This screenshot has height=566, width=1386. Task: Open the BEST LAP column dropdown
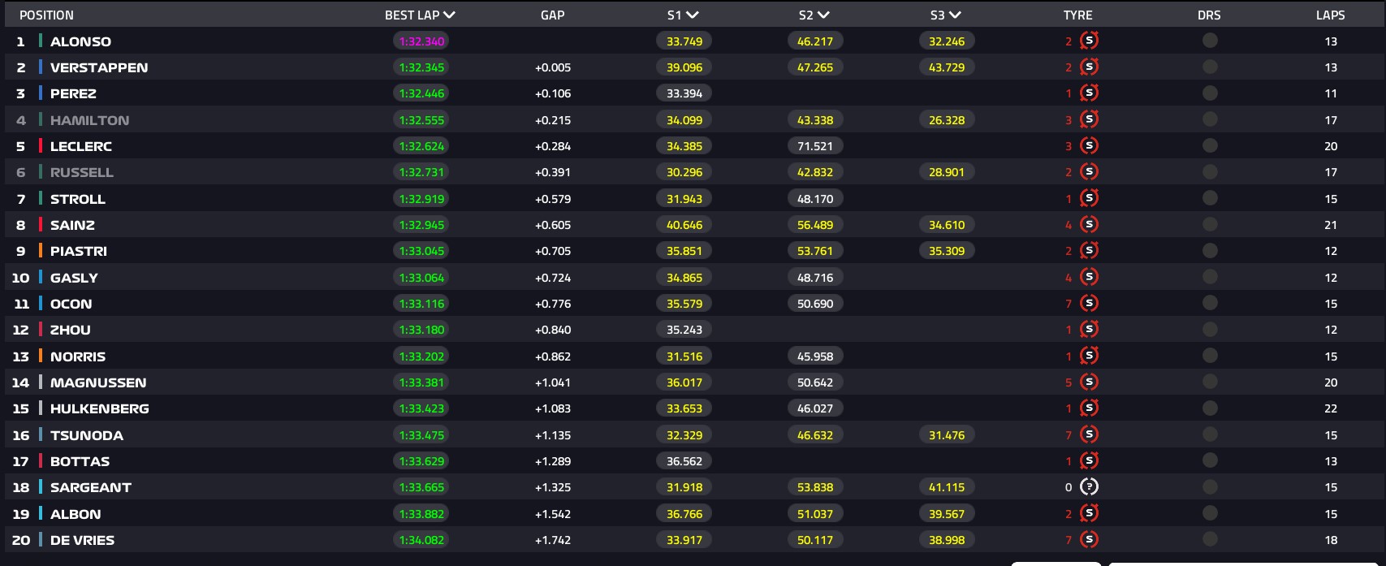449,15
